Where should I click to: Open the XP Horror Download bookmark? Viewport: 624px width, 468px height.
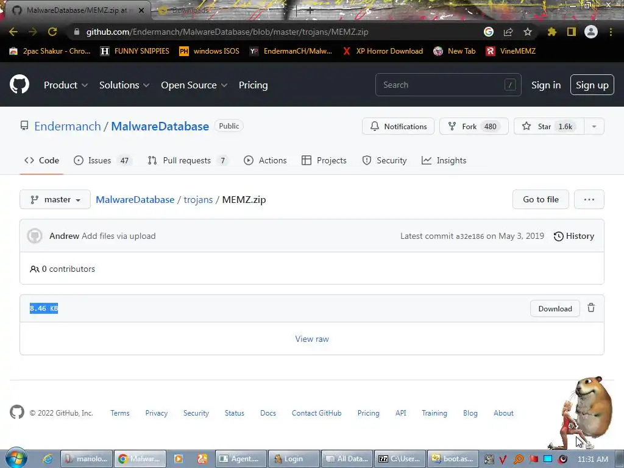[x=383, y=51]
